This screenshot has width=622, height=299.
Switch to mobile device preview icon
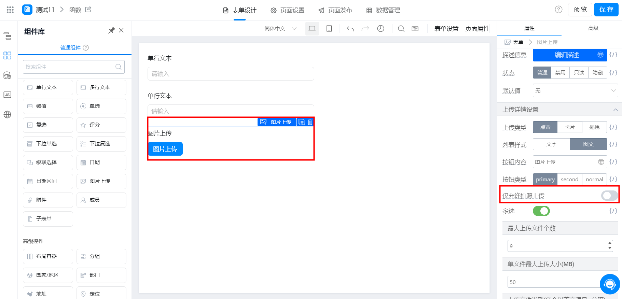pyautogui.click(x=329, y=29)
